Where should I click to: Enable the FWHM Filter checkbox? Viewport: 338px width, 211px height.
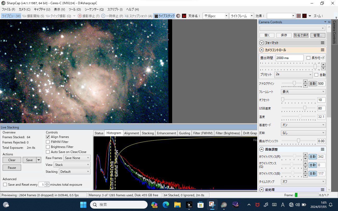pyautogui.click(x=48, y=142)
